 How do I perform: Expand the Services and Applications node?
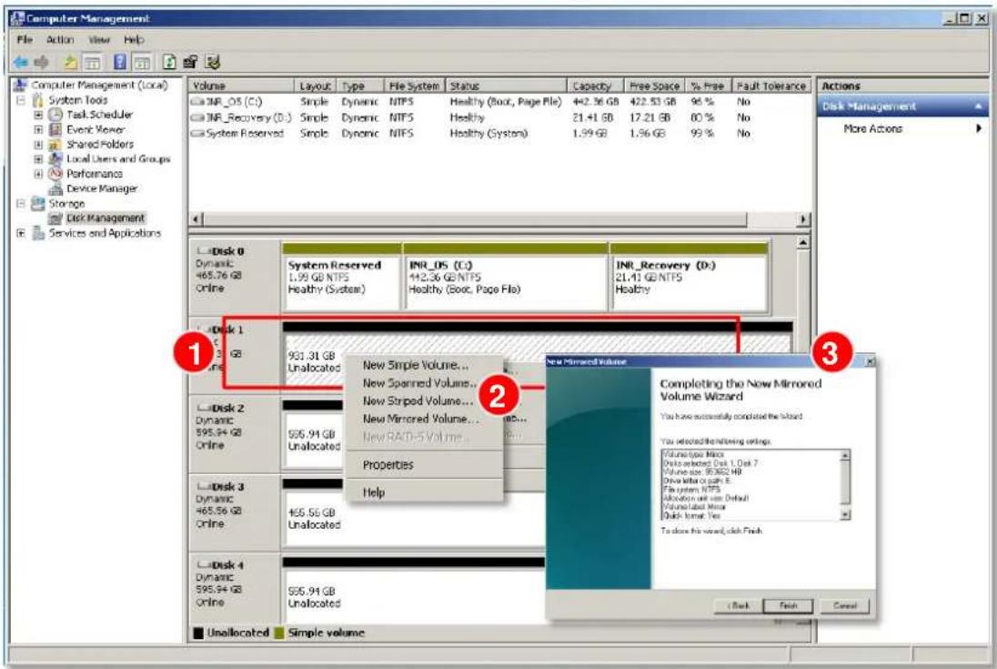click(21, 233)
